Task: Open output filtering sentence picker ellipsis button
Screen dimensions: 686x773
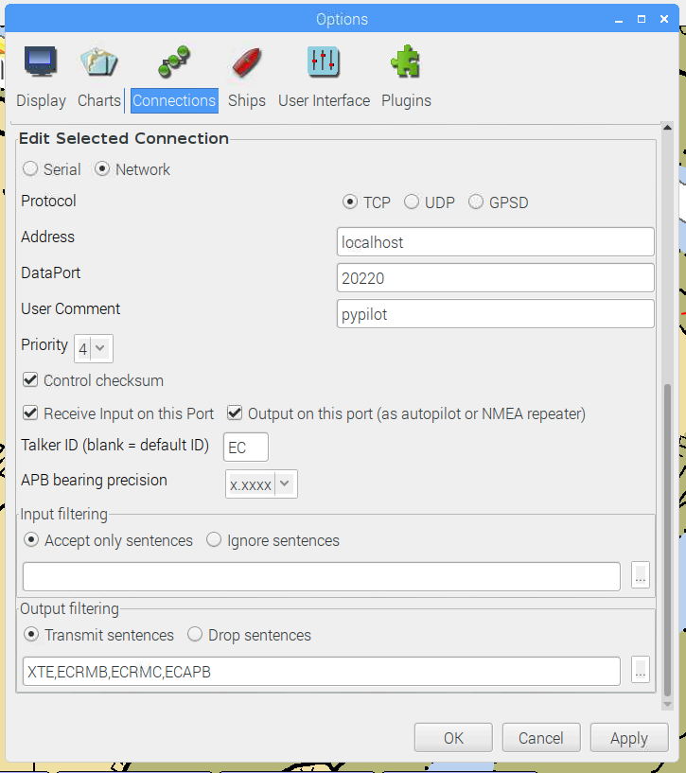Action: point(641,670)
